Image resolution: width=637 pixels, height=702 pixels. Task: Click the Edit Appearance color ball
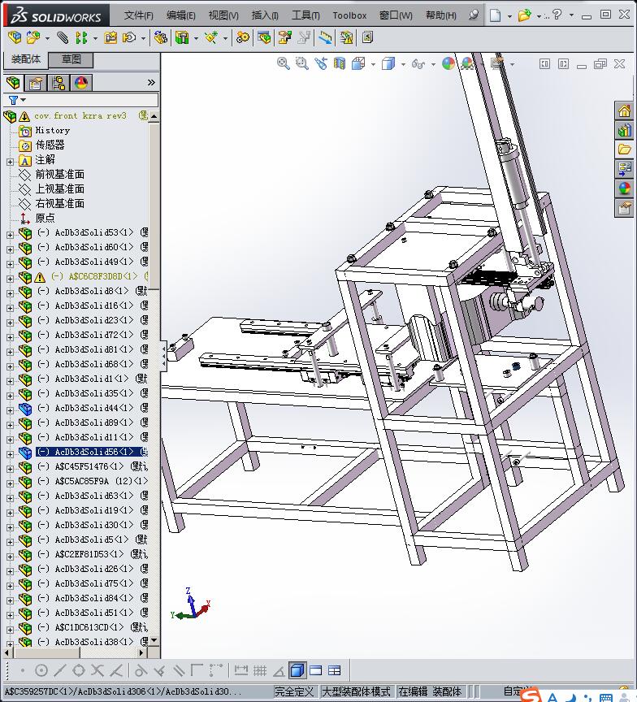[448, 63]
